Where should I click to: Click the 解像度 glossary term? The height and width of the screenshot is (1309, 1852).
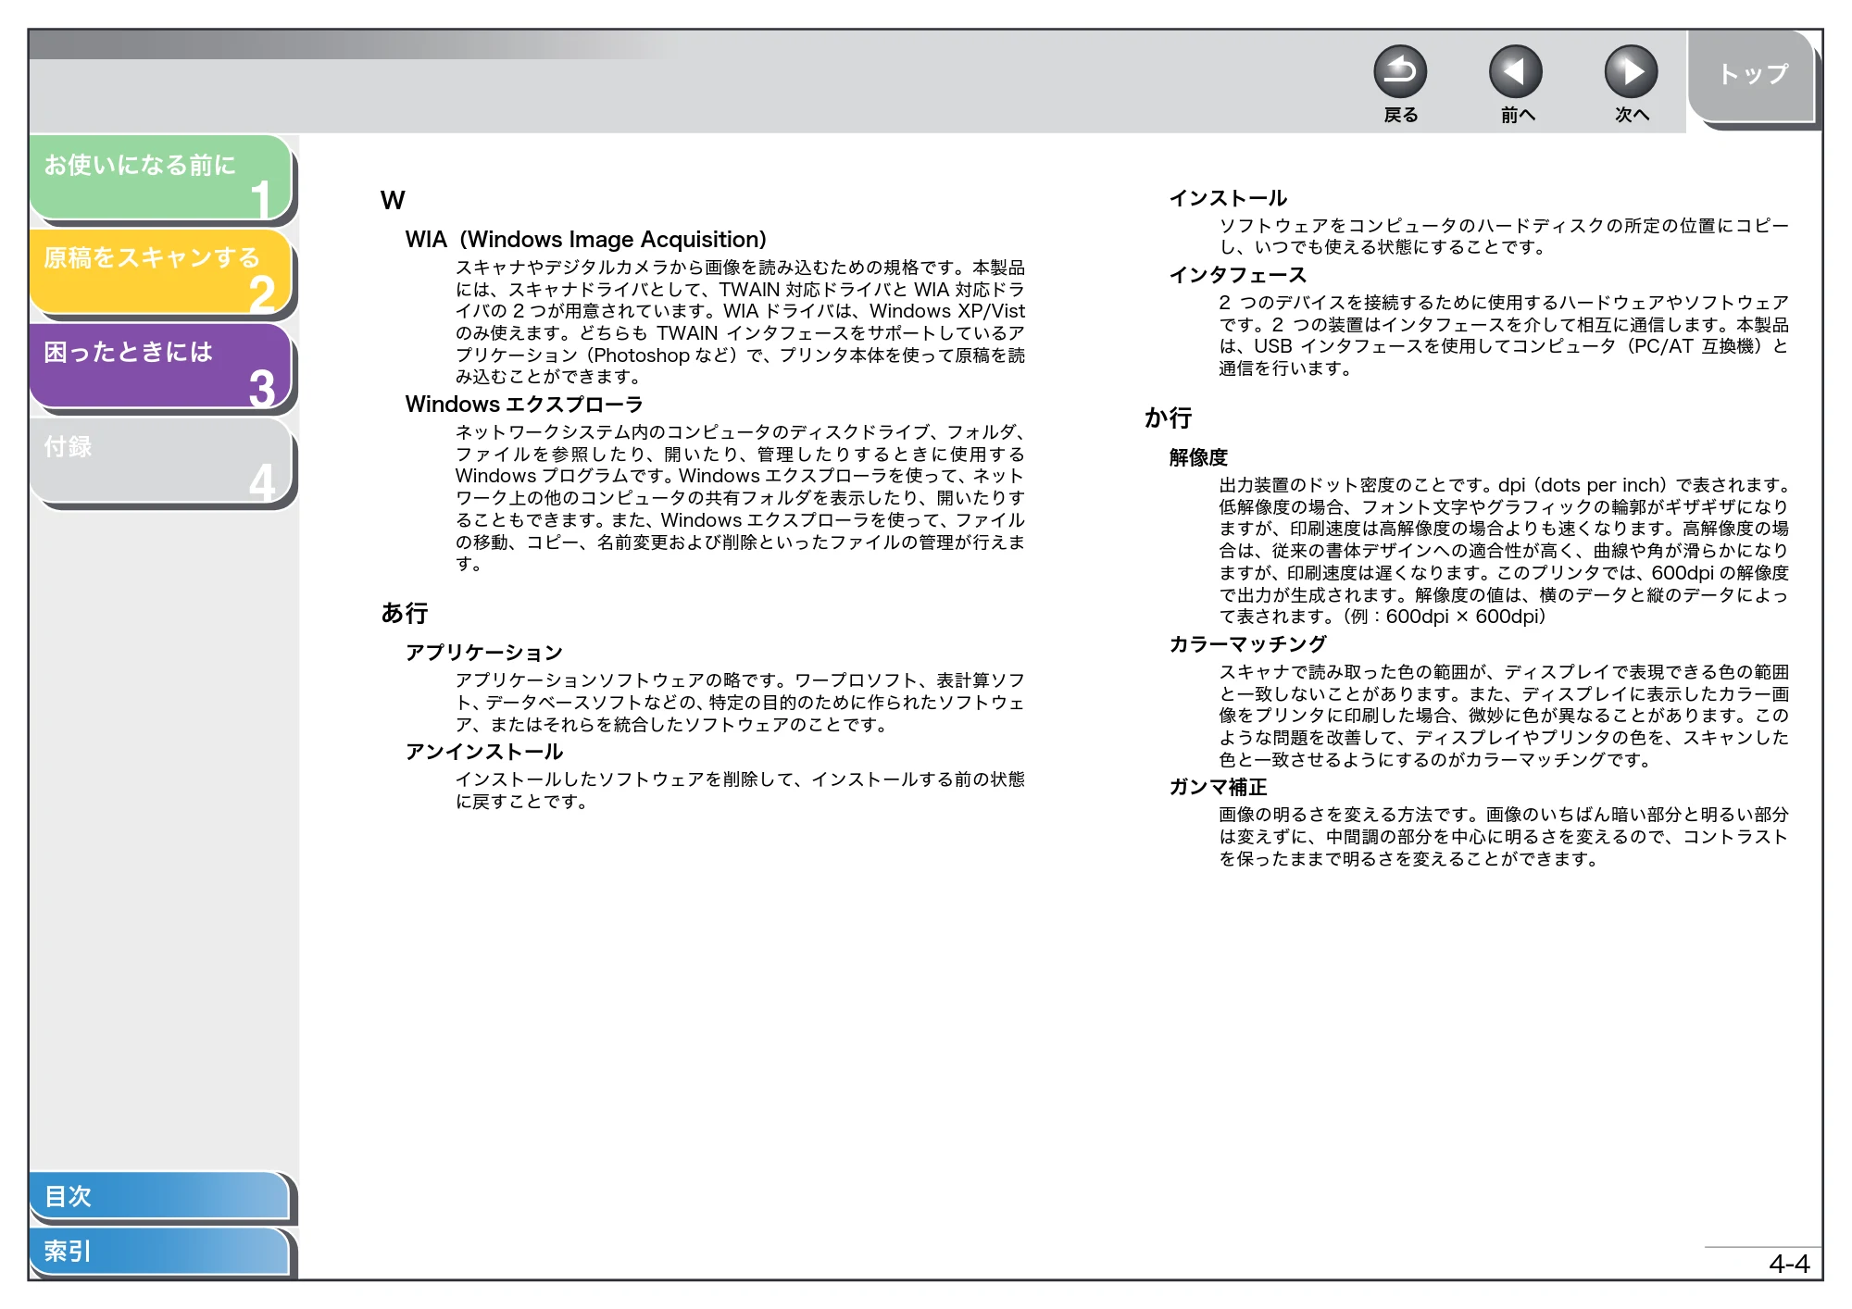pos(1198,457)
